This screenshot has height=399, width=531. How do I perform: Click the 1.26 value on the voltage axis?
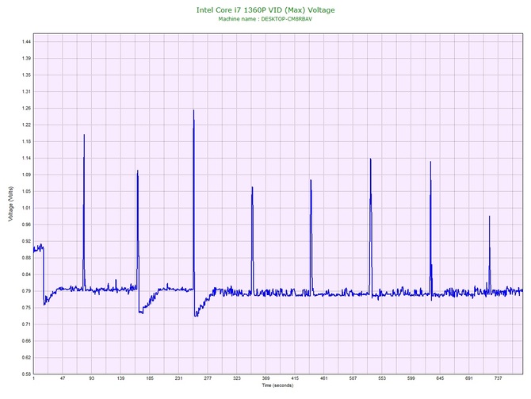click(26, 108)
